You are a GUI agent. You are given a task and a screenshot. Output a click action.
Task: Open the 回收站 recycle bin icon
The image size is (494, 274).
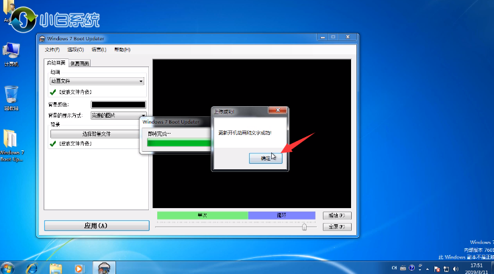click(11, 98)
